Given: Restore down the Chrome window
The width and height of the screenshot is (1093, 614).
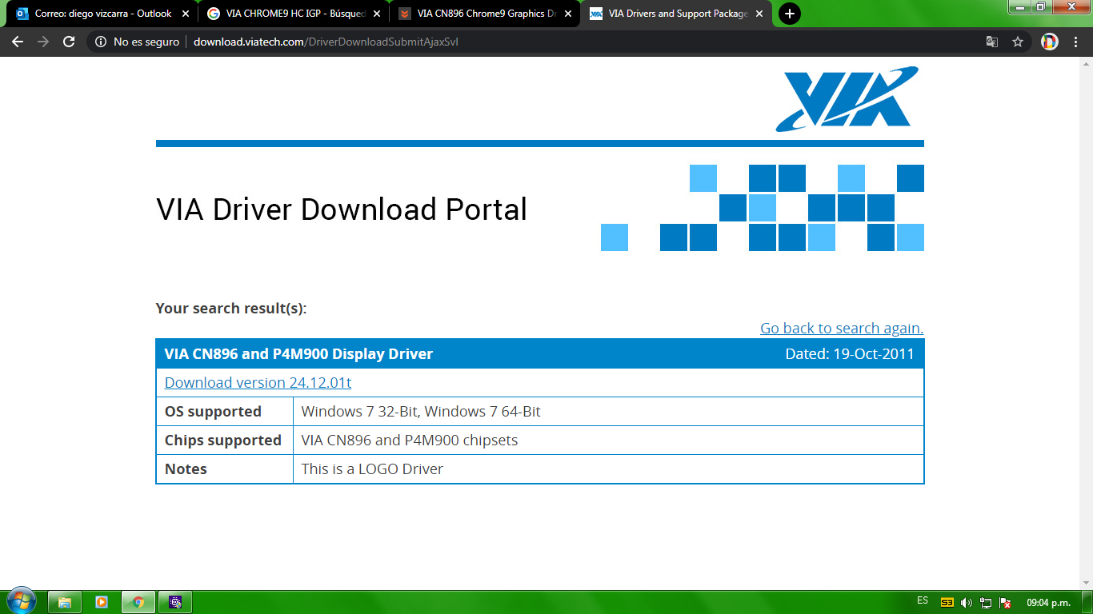Looking at the screenshot, I should click(1041, 6).
